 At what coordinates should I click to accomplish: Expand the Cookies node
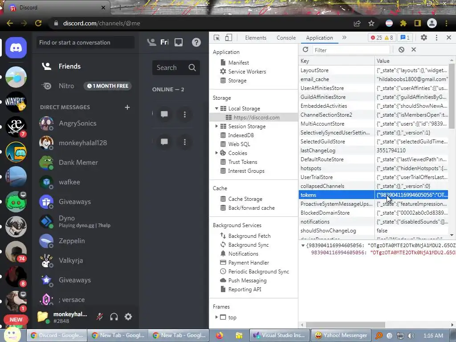216,153
